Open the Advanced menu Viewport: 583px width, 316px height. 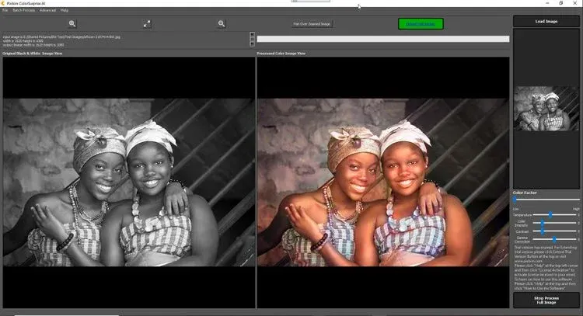(x=47, y=10)
